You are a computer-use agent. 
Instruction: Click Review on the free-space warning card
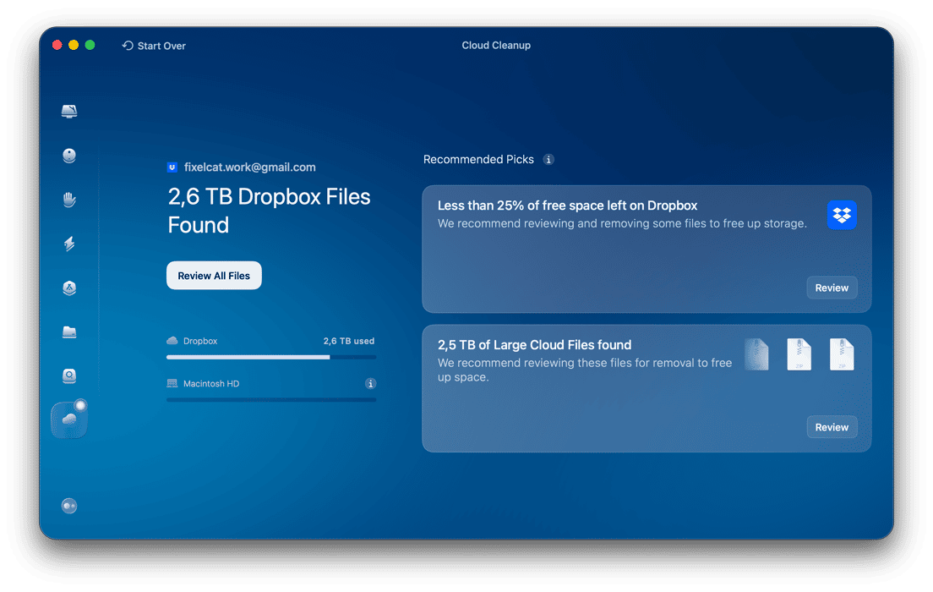(832, 288)
